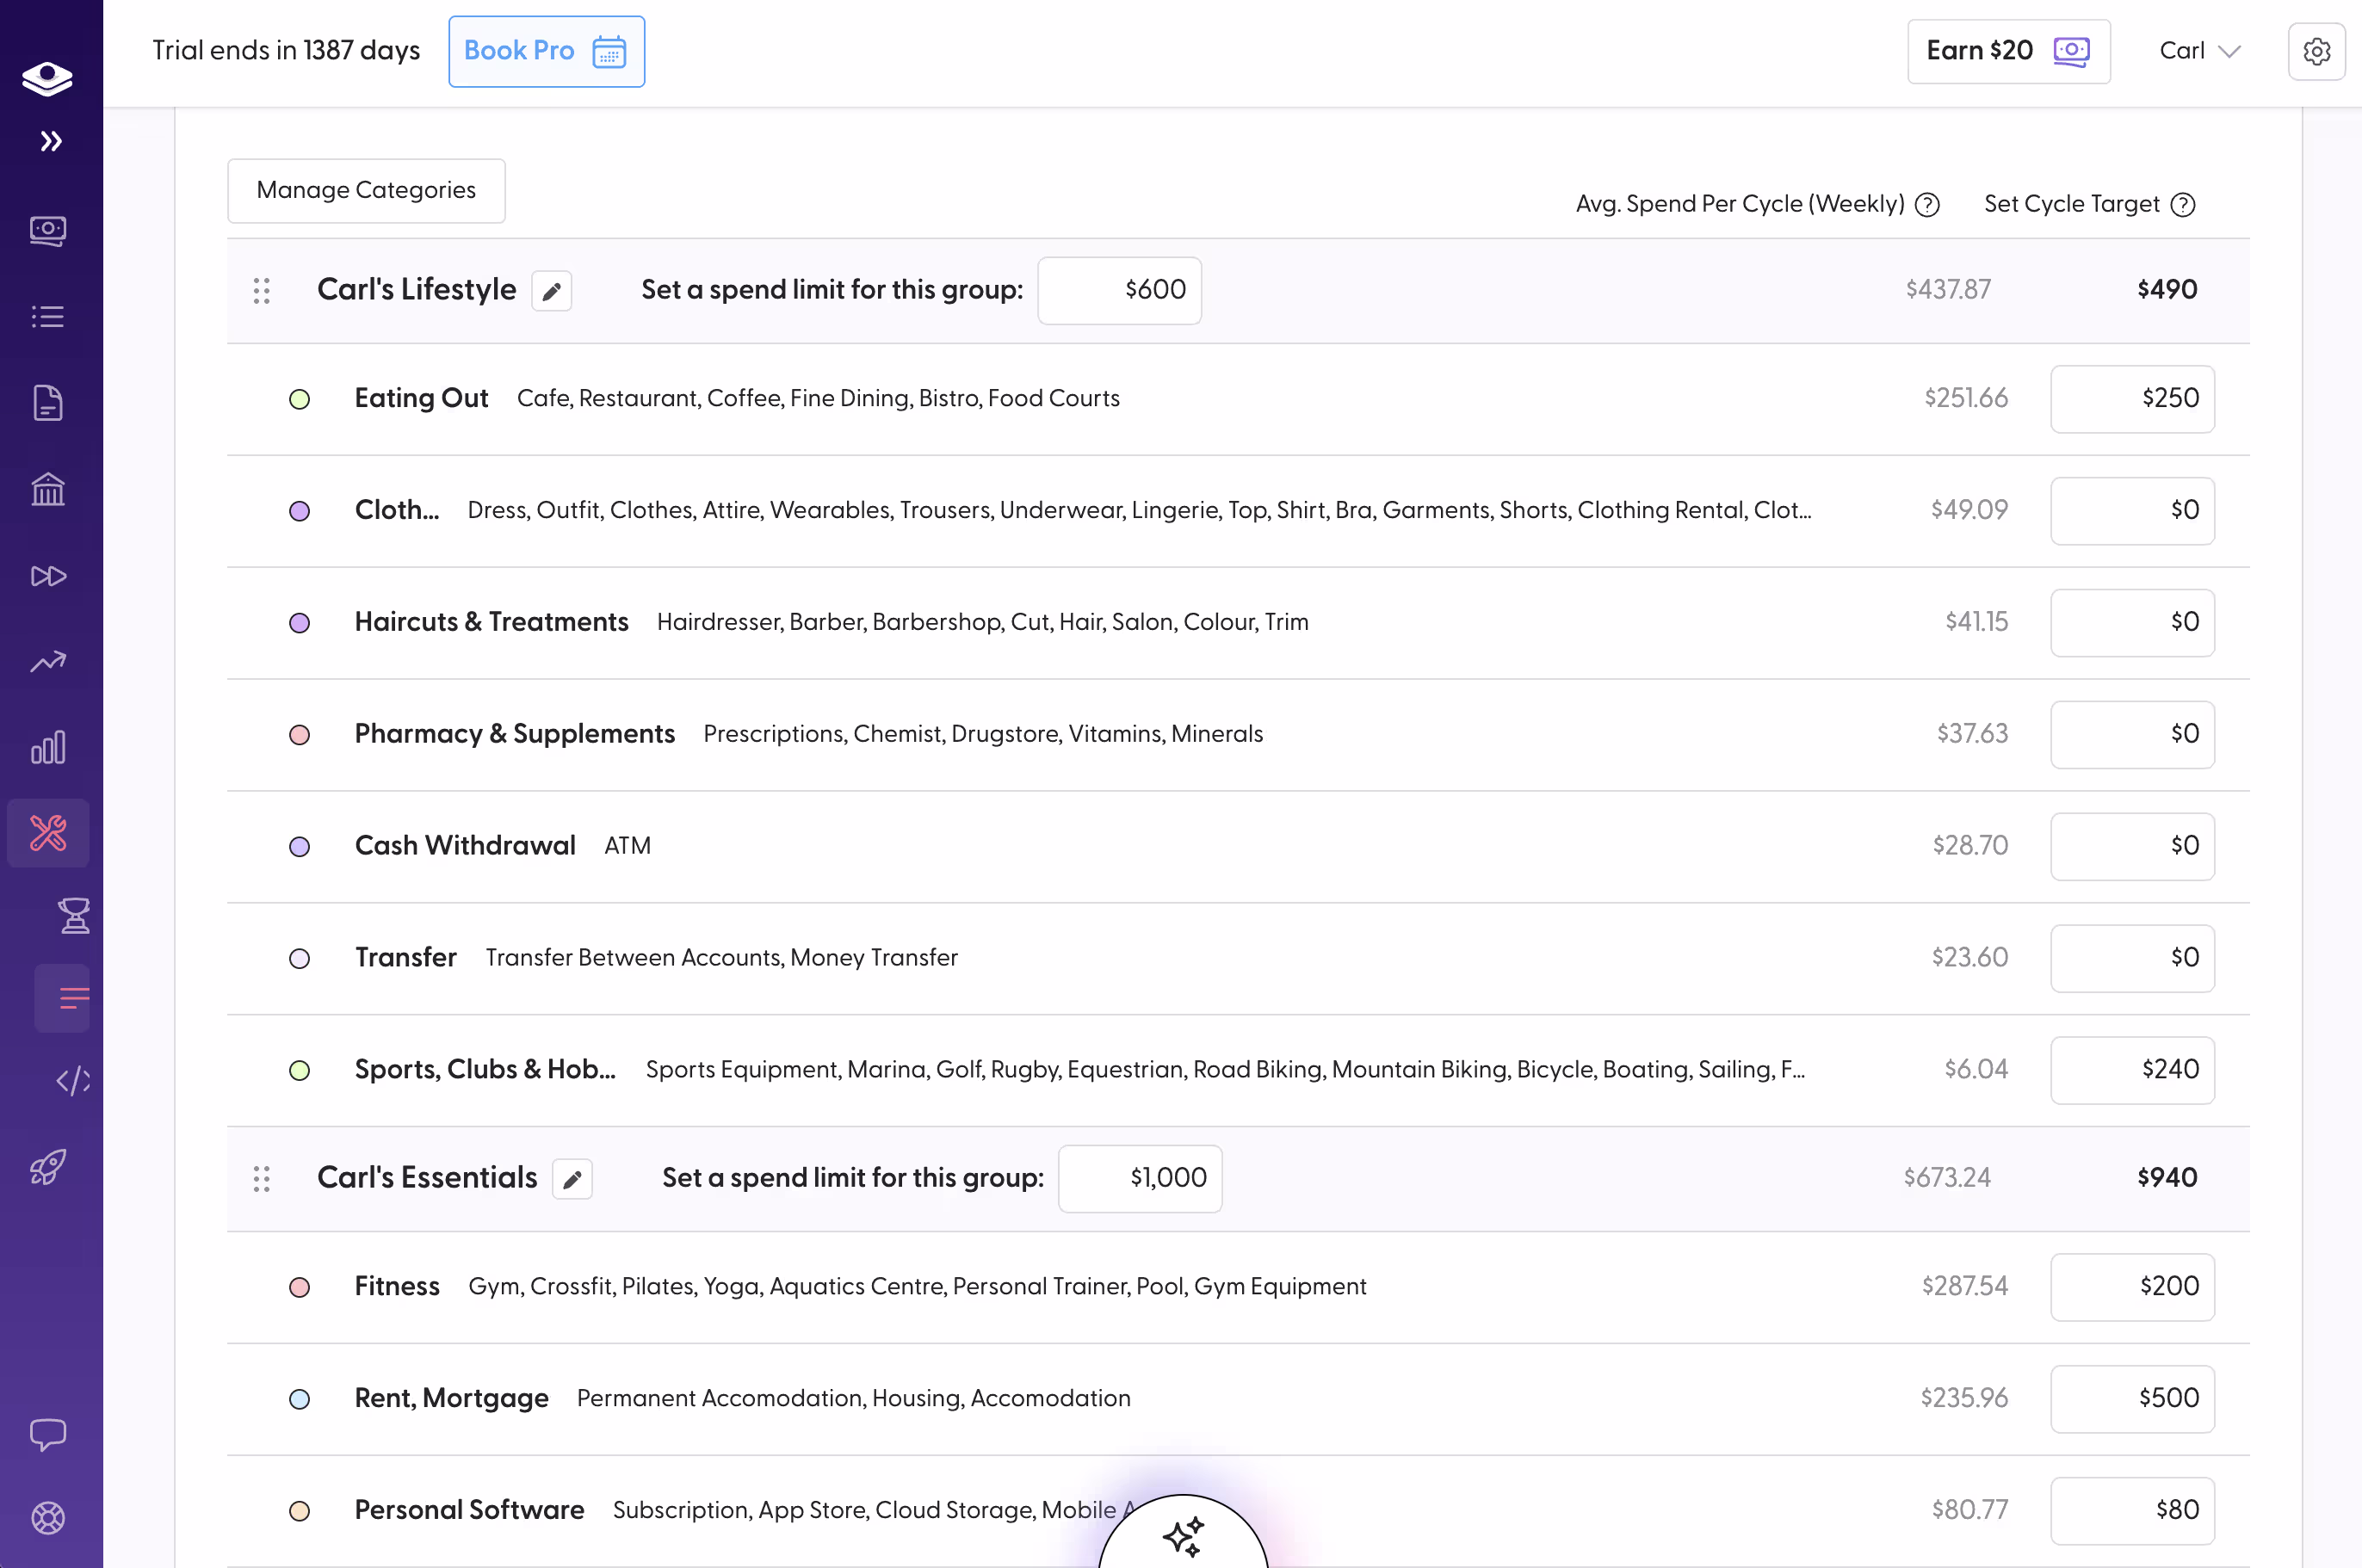Click the Manage Categories button
The height and width of the screenshot is (1568, 2362).
(x=366, y=190)
